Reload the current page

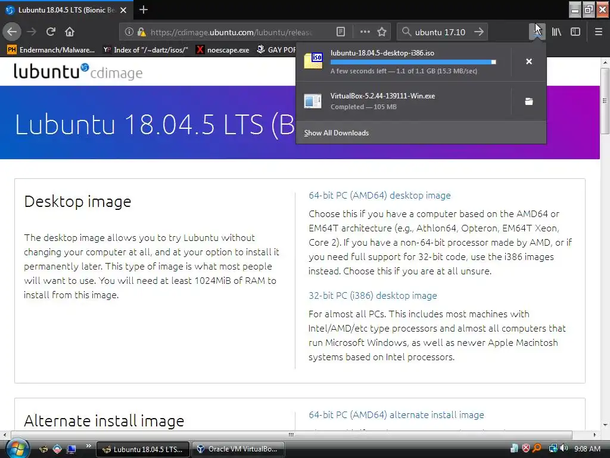[51, 32]
